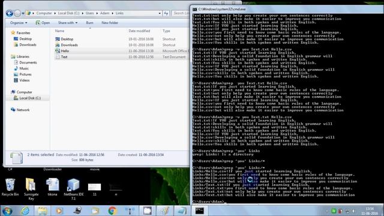Select Downloads under Favorites

pyautogui.click(x=28, y=45)
